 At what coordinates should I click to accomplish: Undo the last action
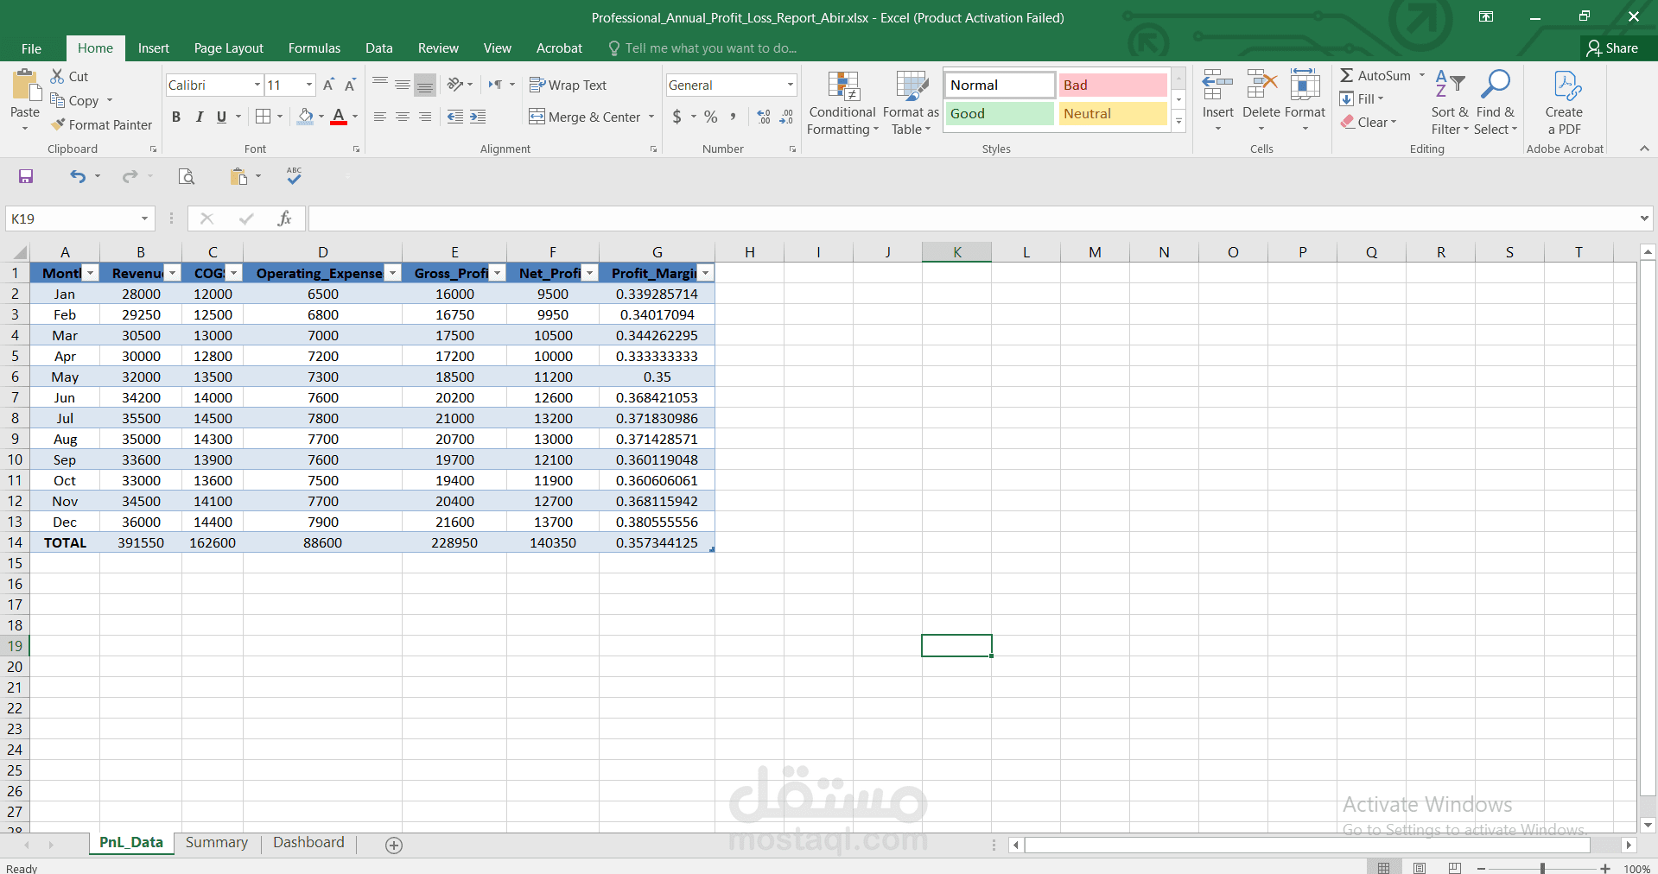[78, 177]
